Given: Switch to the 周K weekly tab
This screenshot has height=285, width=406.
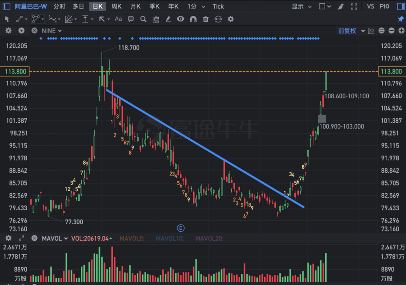Looking at the screenshot, I should click(x=116, y=6).
